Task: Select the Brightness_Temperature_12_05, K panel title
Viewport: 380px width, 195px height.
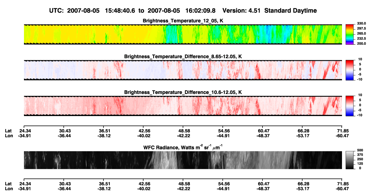Action: click(183, 21)
